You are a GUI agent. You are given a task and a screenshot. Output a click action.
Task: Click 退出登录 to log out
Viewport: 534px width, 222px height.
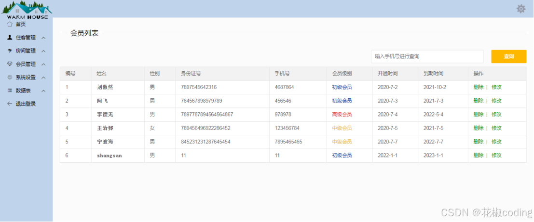[26, 104]
